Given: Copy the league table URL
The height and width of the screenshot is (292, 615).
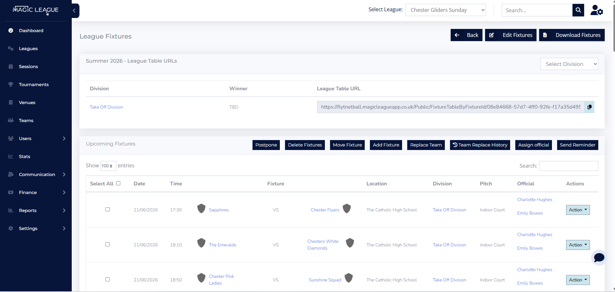Looking at the screenshot, I should (589, 107).
